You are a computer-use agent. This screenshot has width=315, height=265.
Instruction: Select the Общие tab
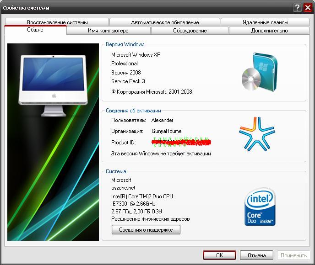click(35, 30)
